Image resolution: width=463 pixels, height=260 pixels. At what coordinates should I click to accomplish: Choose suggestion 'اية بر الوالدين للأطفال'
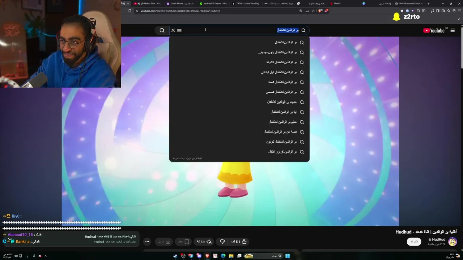(239, 112)
